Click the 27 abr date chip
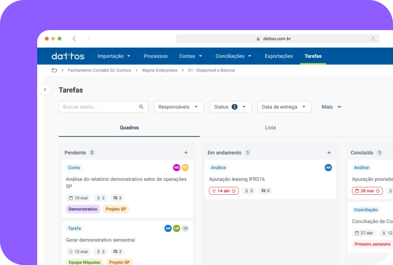 (x=364, y=233)
